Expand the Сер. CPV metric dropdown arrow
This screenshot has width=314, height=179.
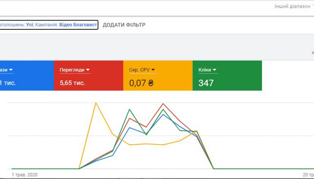pyautogui.click(x=153, y=70)
